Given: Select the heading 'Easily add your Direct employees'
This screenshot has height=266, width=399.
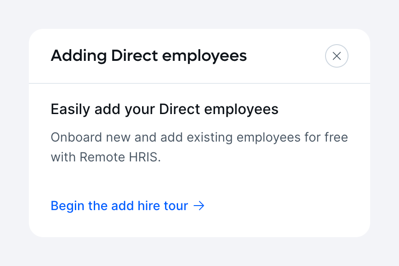Looking at the screenshot, I should 164,109.
